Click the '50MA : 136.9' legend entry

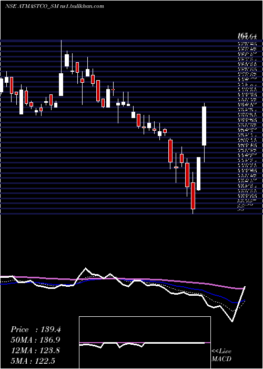click(x=35, y=340)
